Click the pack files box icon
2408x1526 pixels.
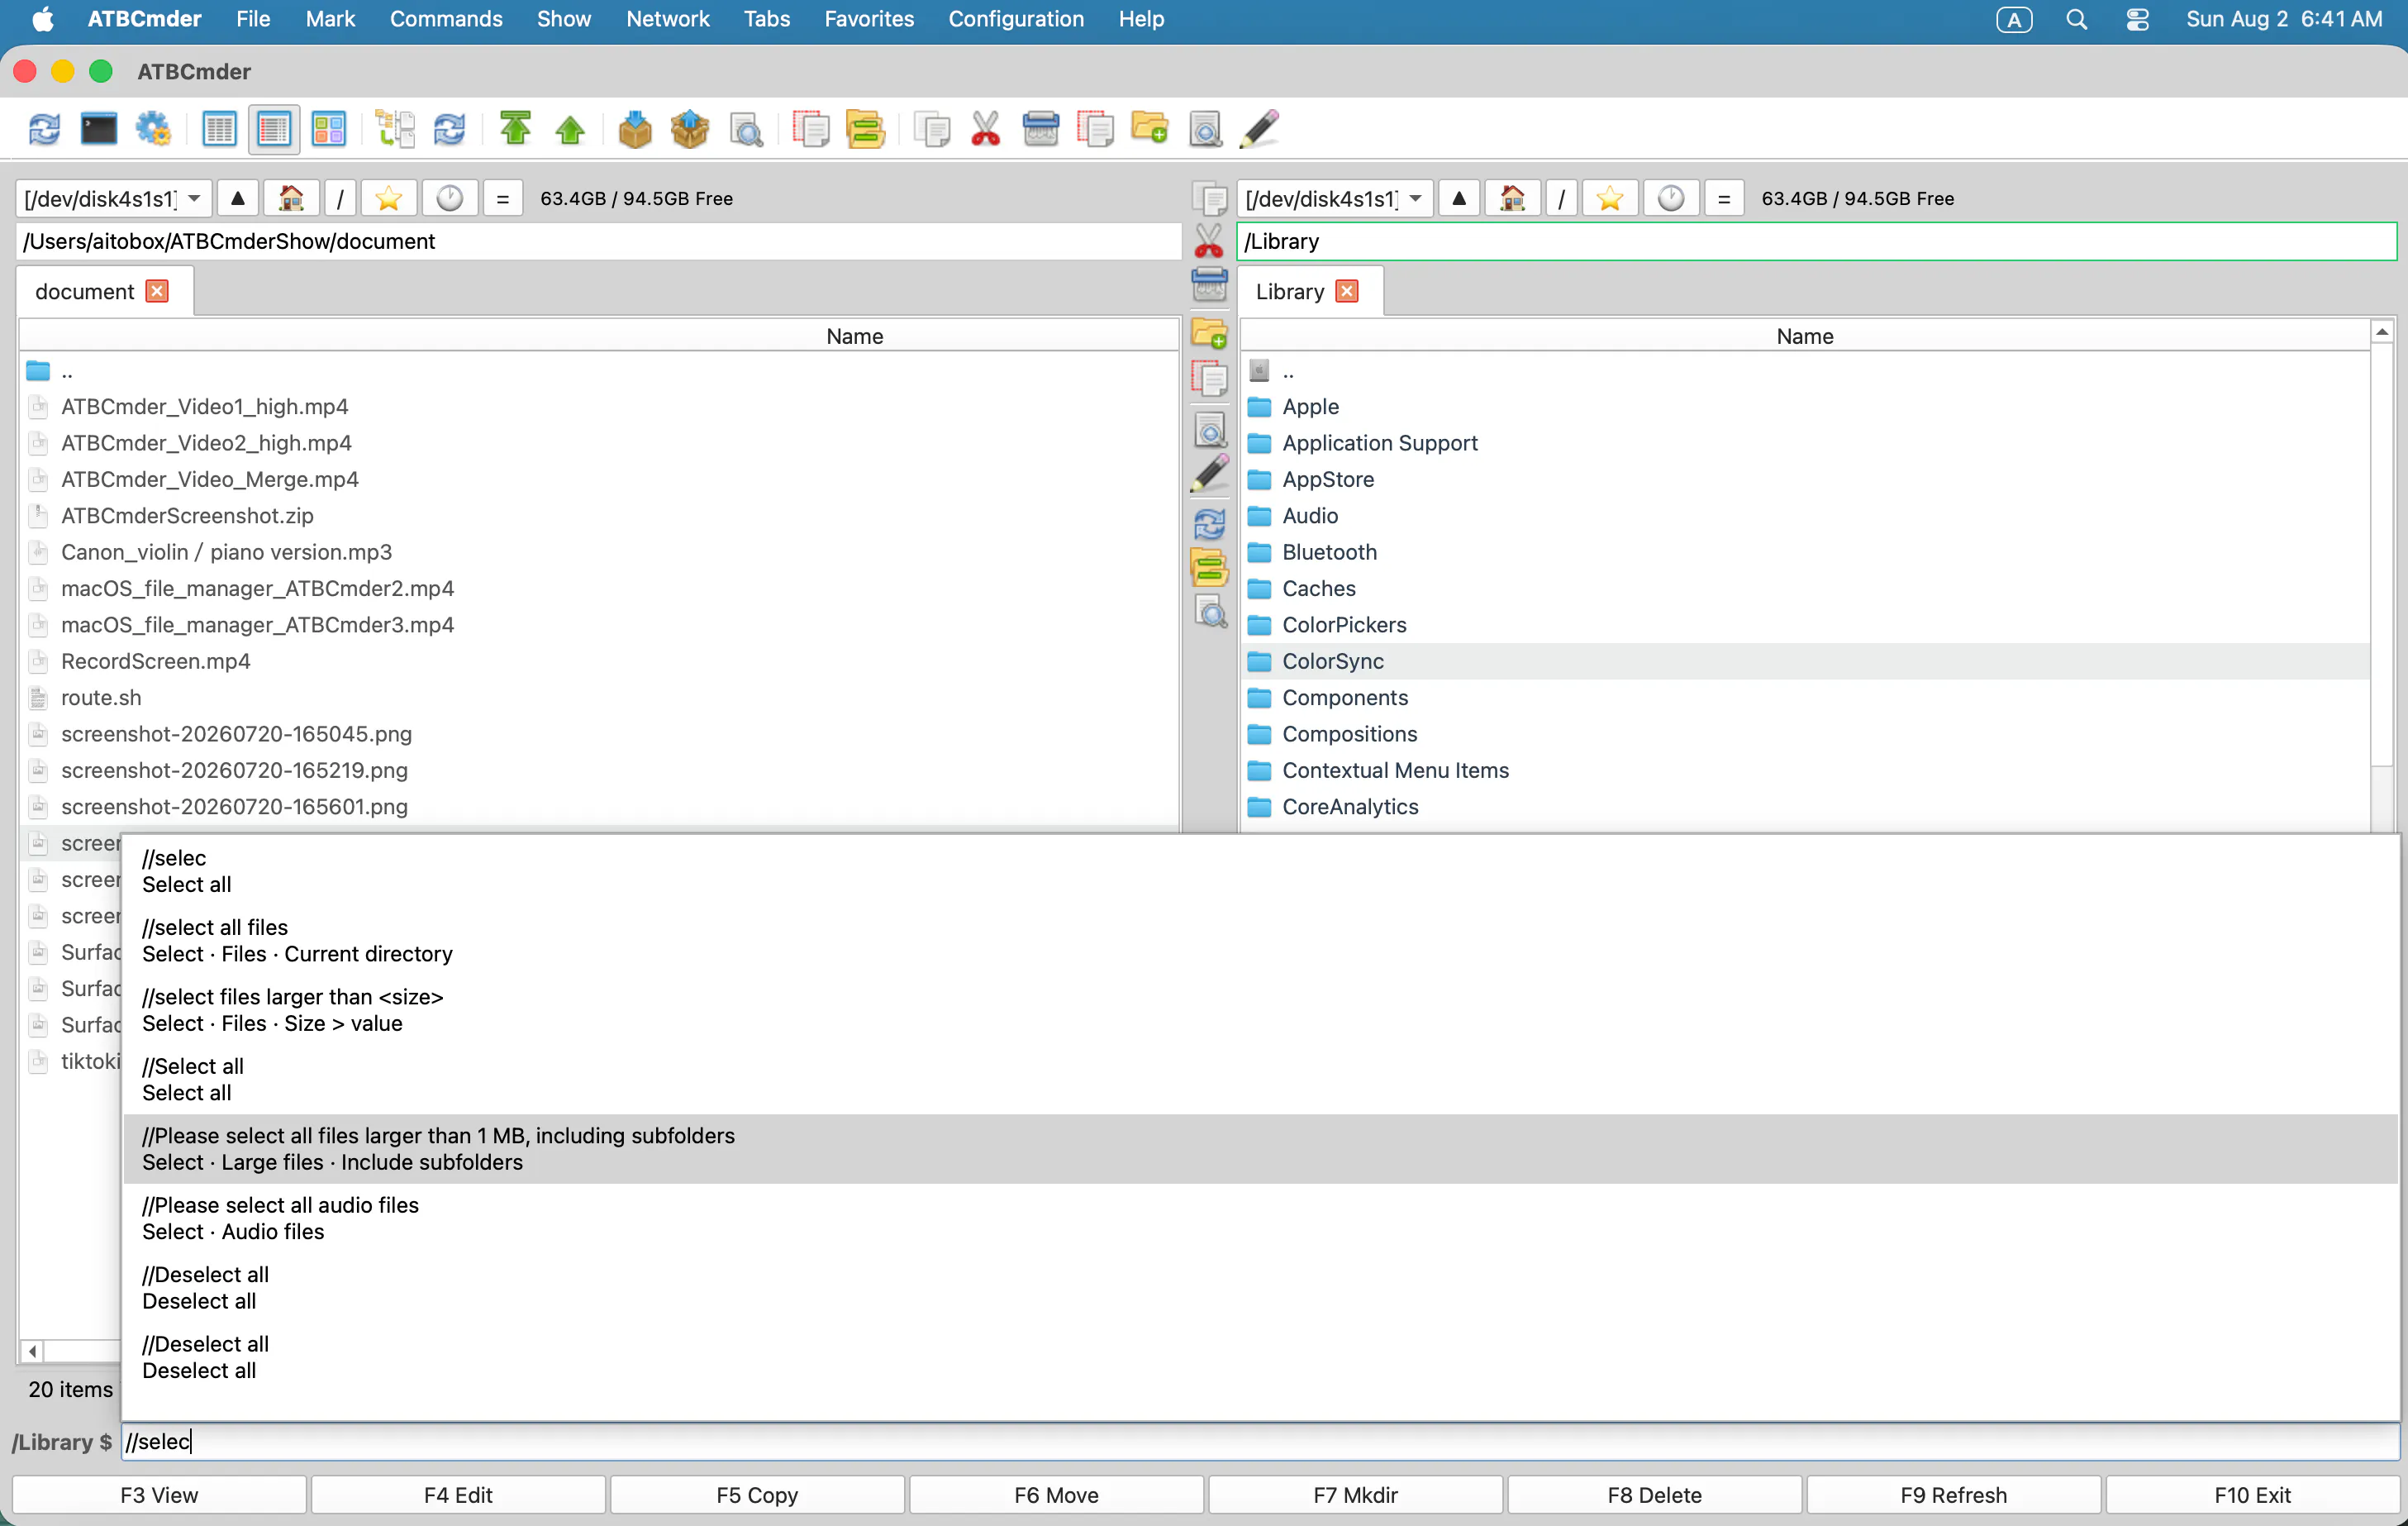pyautogui.click(x=635, y=130)
